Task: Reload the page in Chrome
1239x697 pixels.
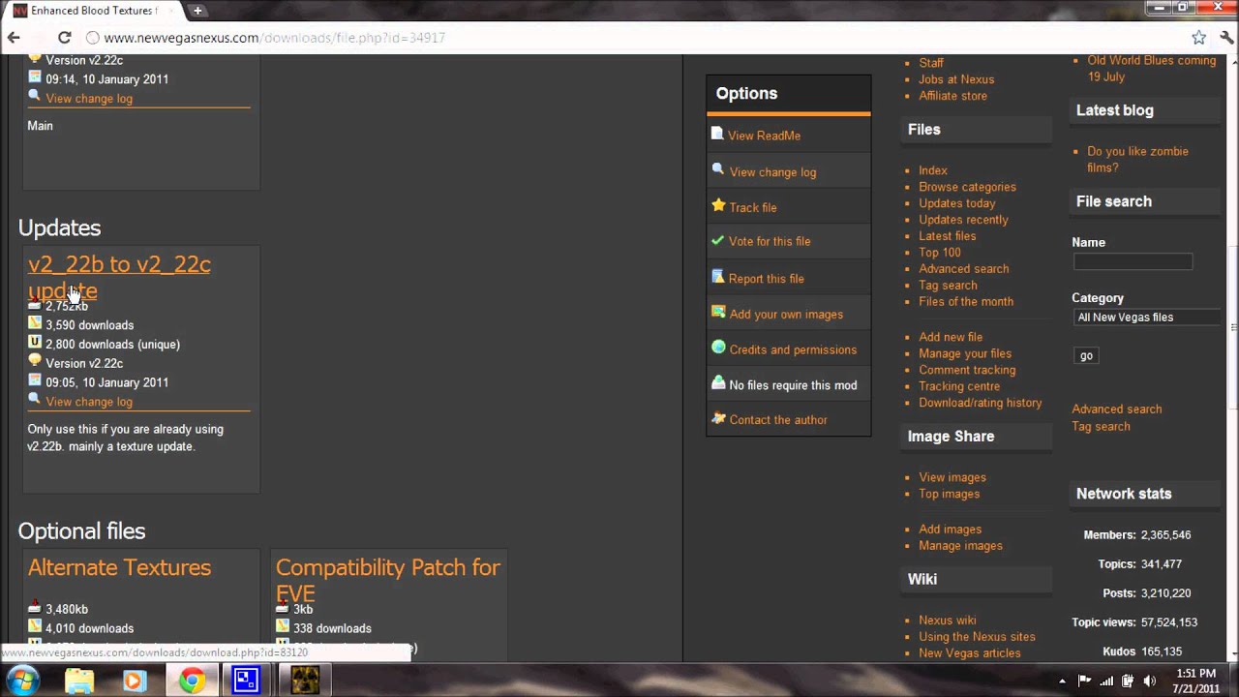Action: click(64, 38)
